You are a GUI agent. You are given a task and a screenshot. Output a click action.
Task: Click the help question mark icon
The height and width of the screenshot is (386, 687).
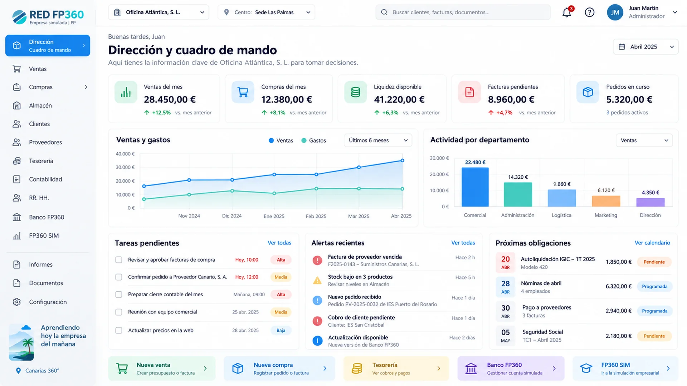(589, 13)
